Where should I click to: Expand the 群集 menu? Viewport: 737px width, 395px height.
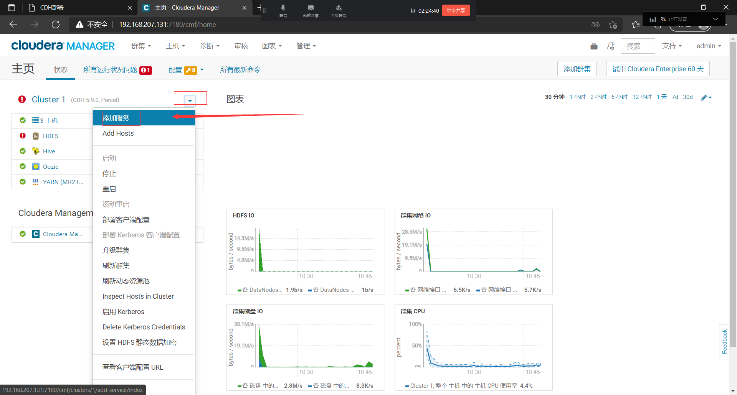coord(141,46)
